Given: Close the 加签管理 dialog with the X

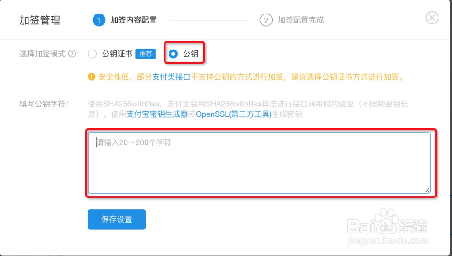Looking at the screenshot, I should click(432, 18).
